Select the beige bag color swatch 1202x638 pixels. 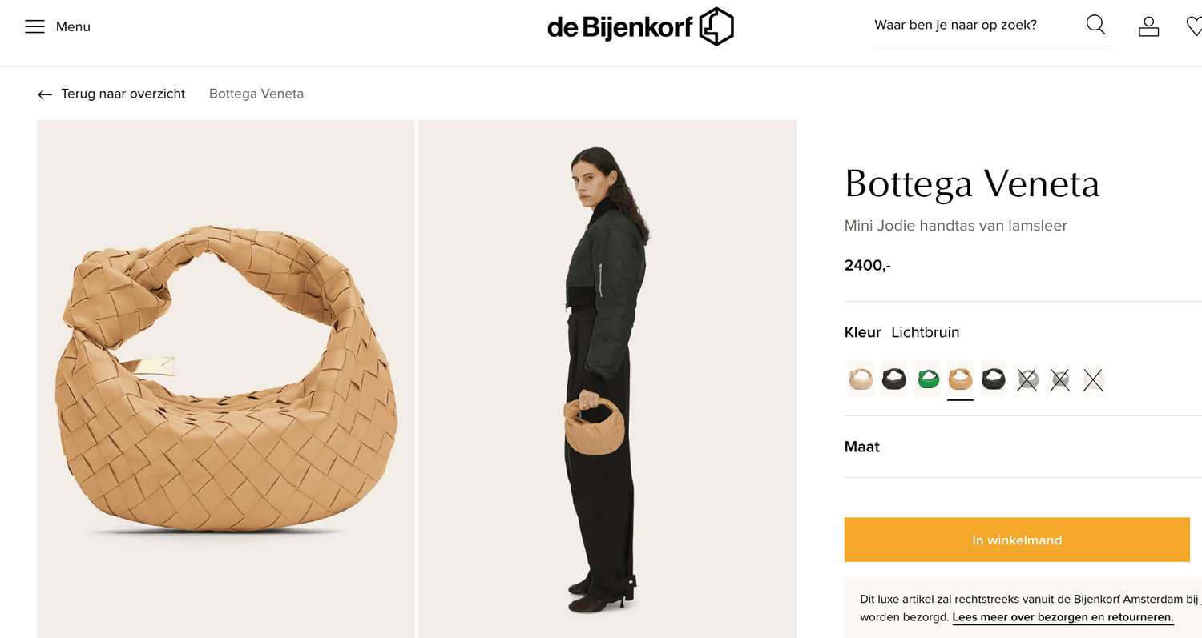coord(861,379)
